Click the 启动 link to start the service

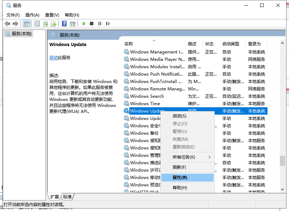54,58
